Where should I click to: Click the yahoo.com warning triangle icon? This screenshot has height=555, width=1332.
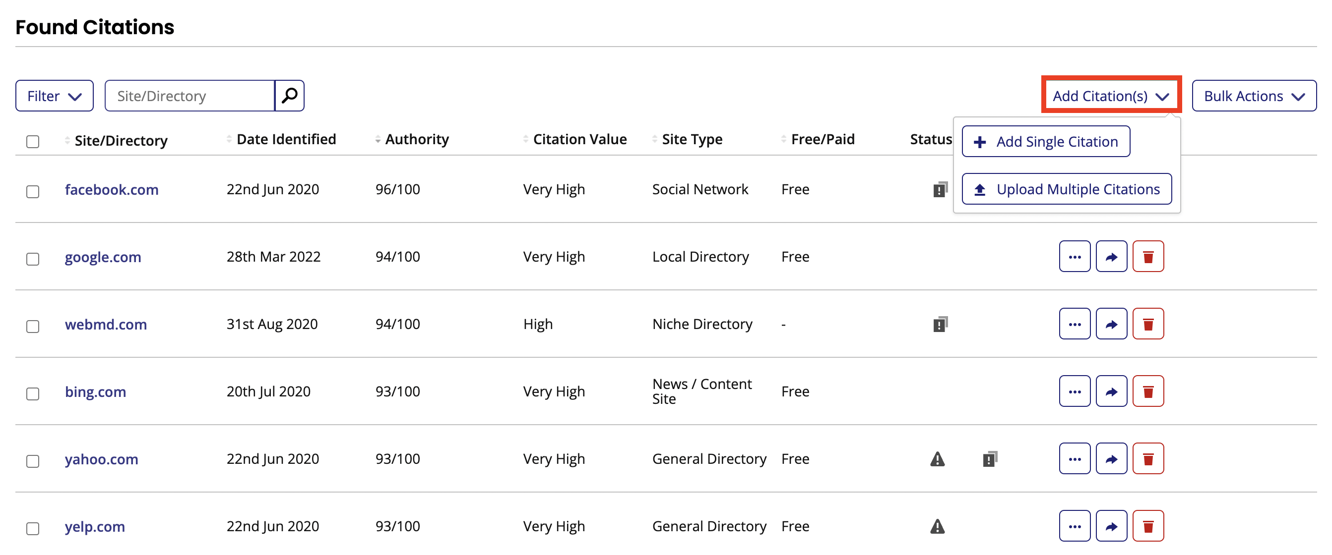(x=937, y=459)
